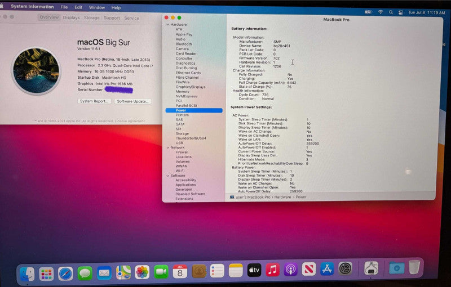The image size is (451, 287).
Task: Select Applications under Software
Action: (185, 185)
